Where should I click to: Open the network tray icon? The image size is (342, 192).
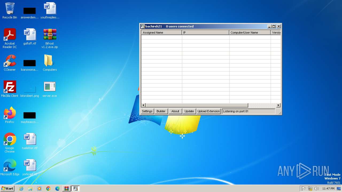(310, 189)
